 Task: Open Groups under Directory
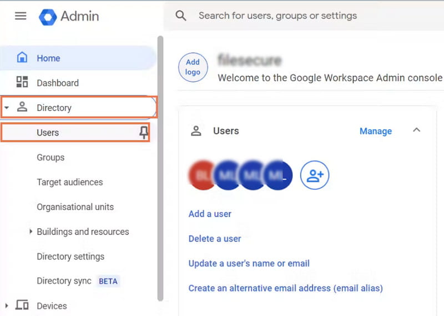coord(51,157)
